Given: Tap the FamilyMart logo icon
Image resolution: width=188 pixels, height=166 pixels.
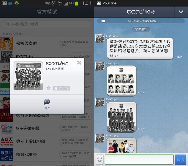Looking at the screenshot, I should tap(5, 89).
